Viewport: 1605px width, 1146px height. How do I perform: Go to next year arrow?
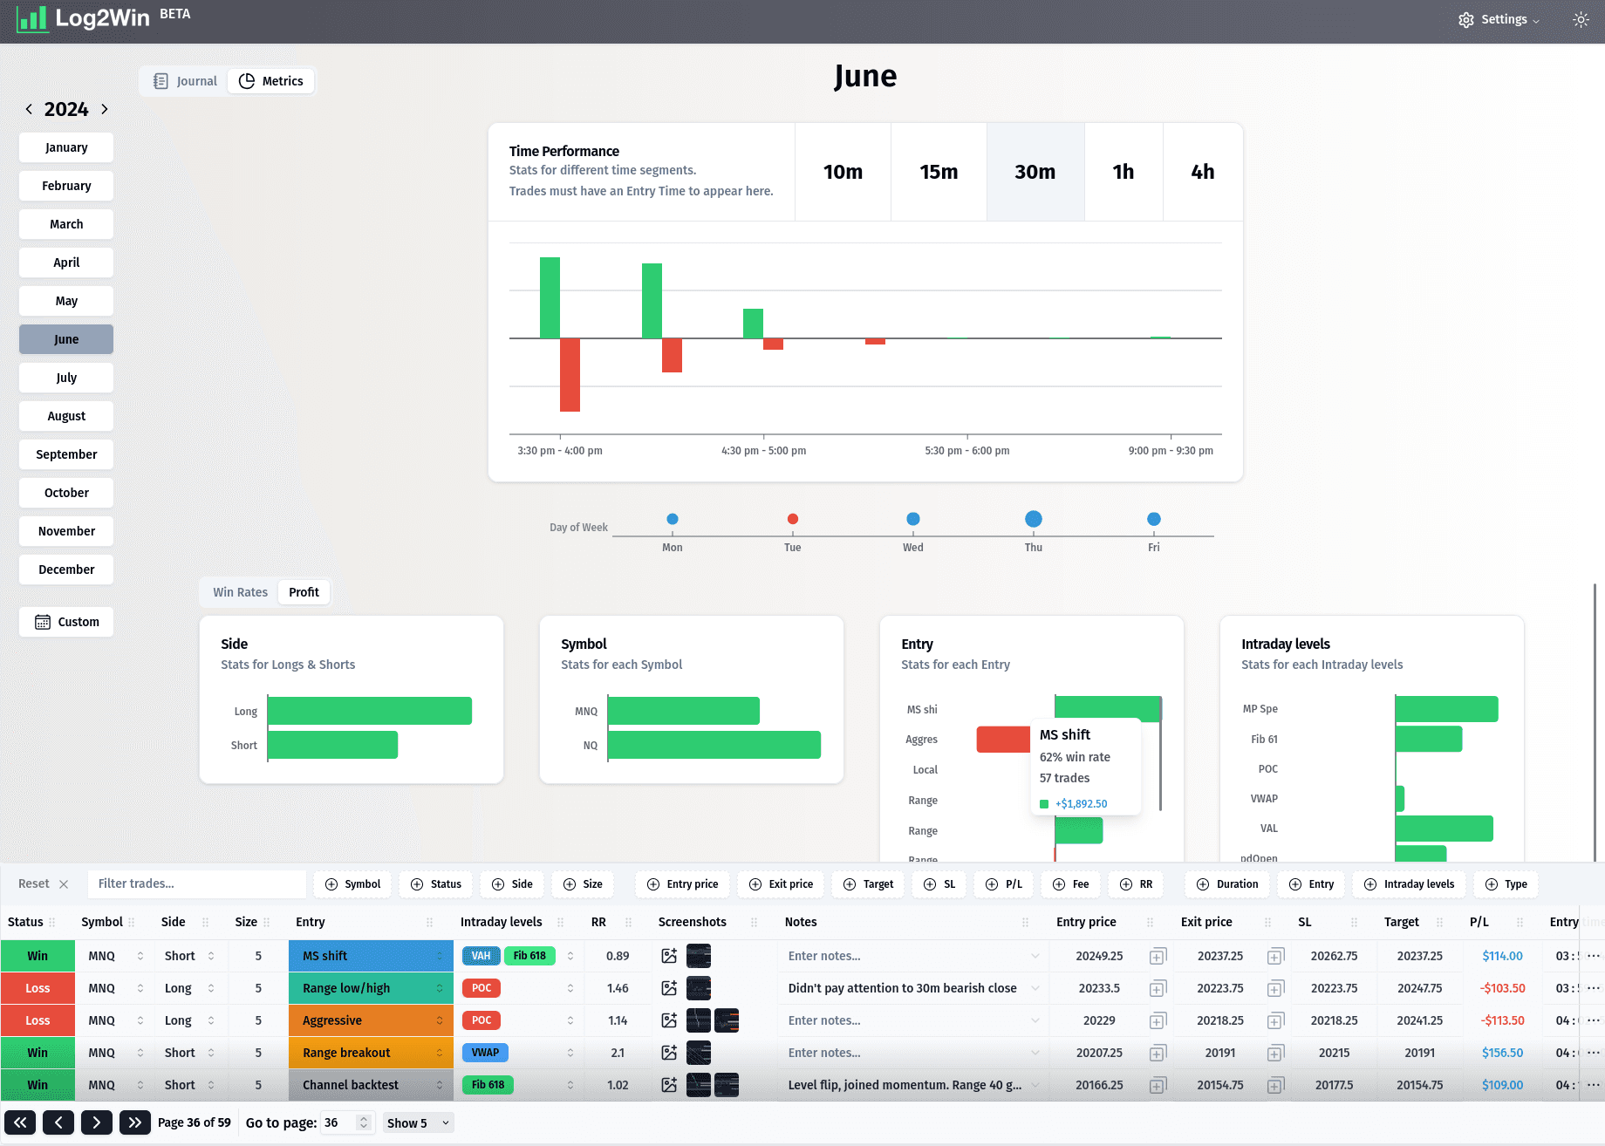point(105,109)
